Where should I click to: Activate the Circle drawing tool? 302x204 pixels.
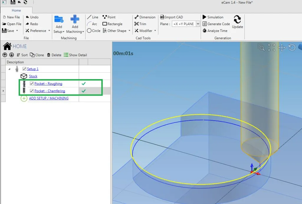coord(93,30)
